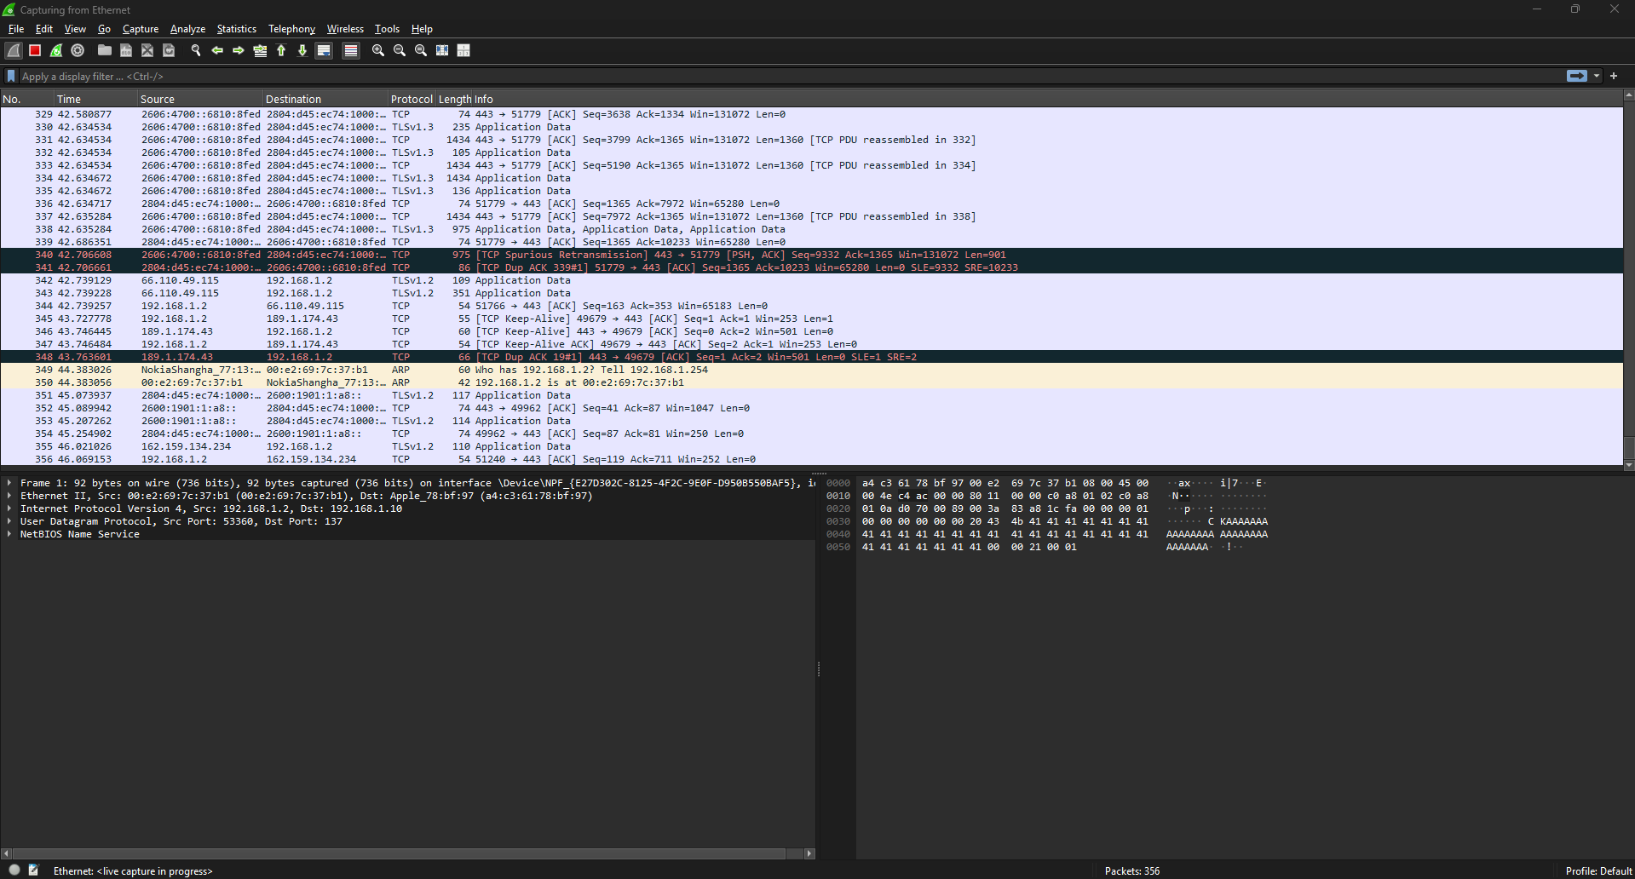The width and height of the screenshot is (1635, 879).
Task: Select packet 350 ARP reply row
Action: click(811, 382)
